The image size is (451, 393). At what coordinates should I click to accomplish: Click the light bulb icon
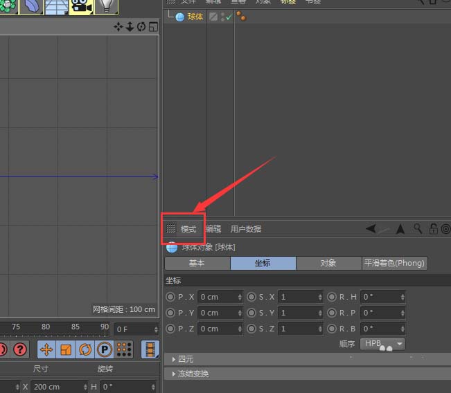pyautogui.click(x=106, y=7)
